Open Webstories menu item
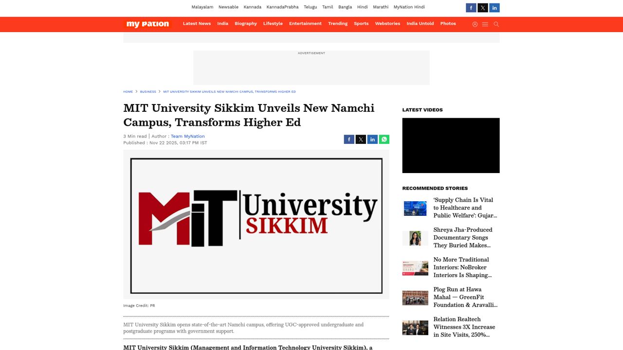 (387, 24)
